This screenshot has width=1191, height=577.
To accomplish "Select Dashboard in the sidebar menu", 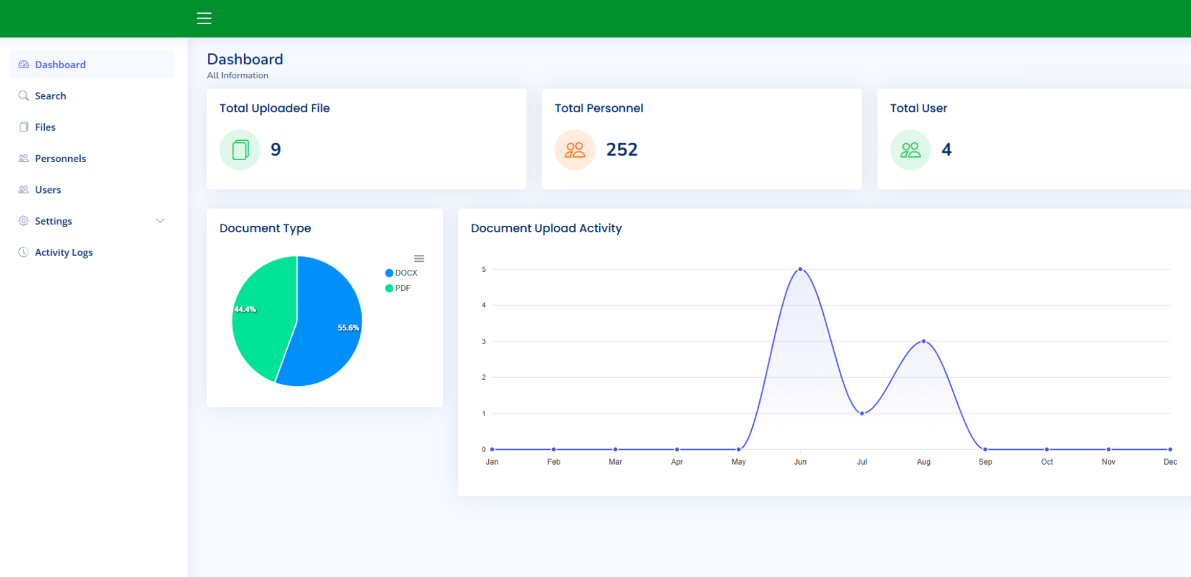I will [60, 65].
